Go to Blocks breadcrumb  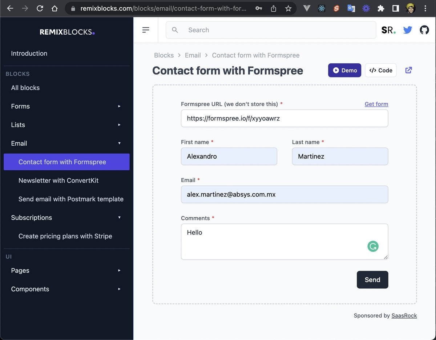coord(164,55)
